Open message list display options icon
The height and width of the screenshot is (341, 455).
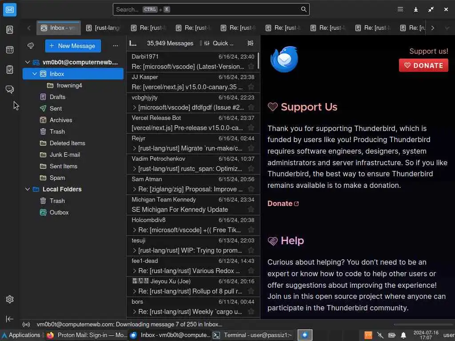pos(250,43)
